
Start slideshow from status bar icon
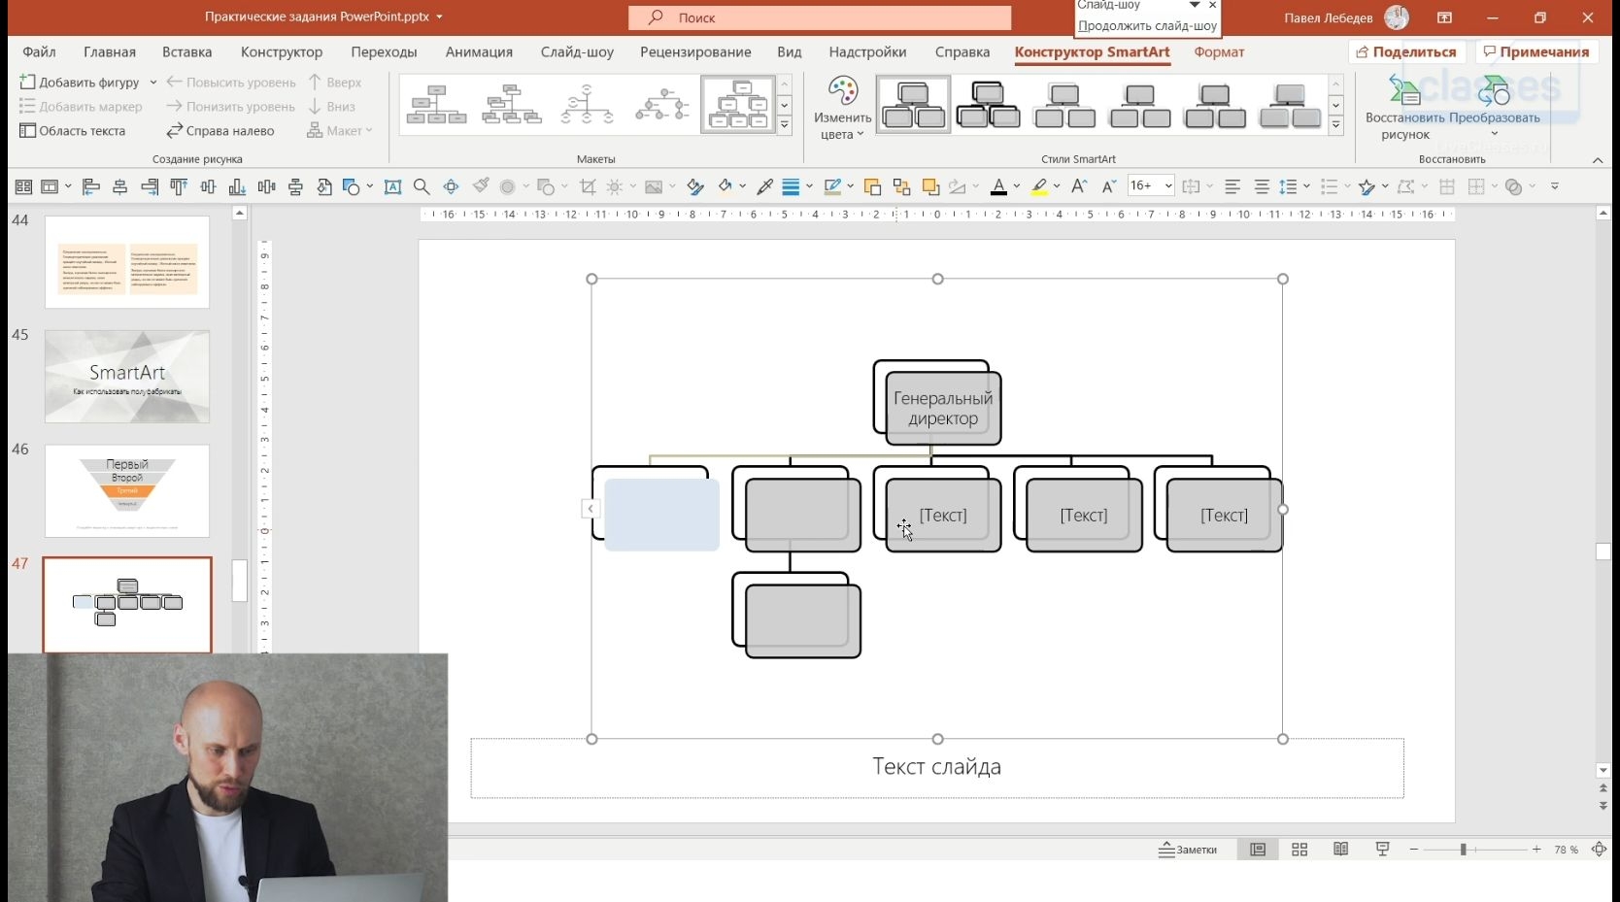(1383, 850)
